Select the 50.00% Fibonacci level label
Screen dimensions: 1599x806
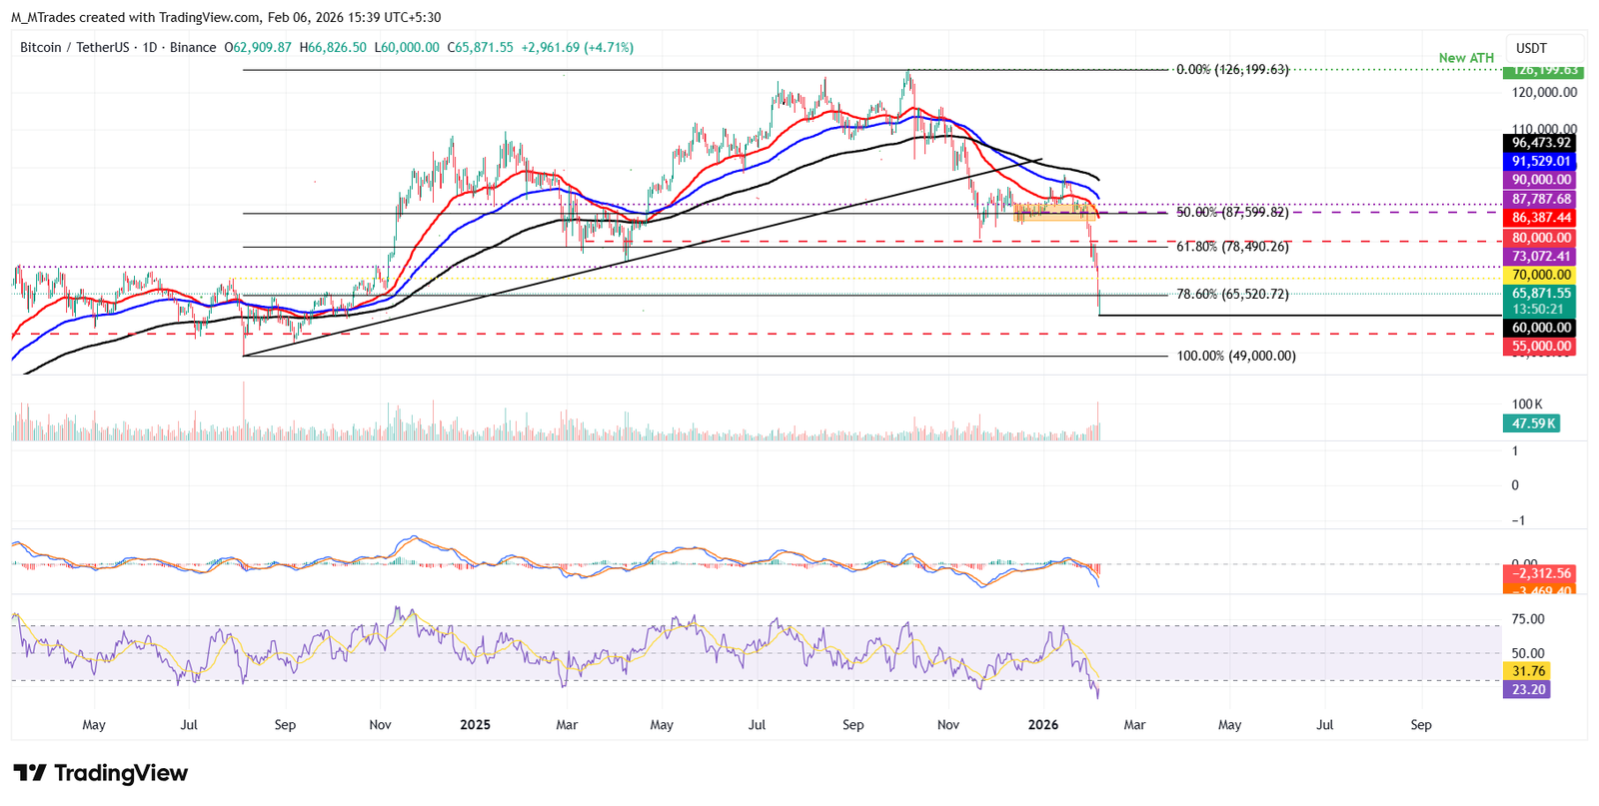(1231, 213)
